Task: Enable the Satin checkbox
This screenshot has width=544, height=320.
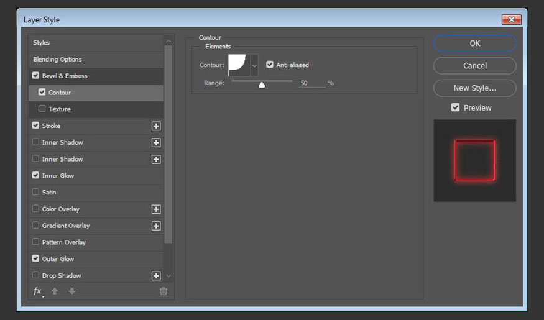Action: tap(35, 192)
